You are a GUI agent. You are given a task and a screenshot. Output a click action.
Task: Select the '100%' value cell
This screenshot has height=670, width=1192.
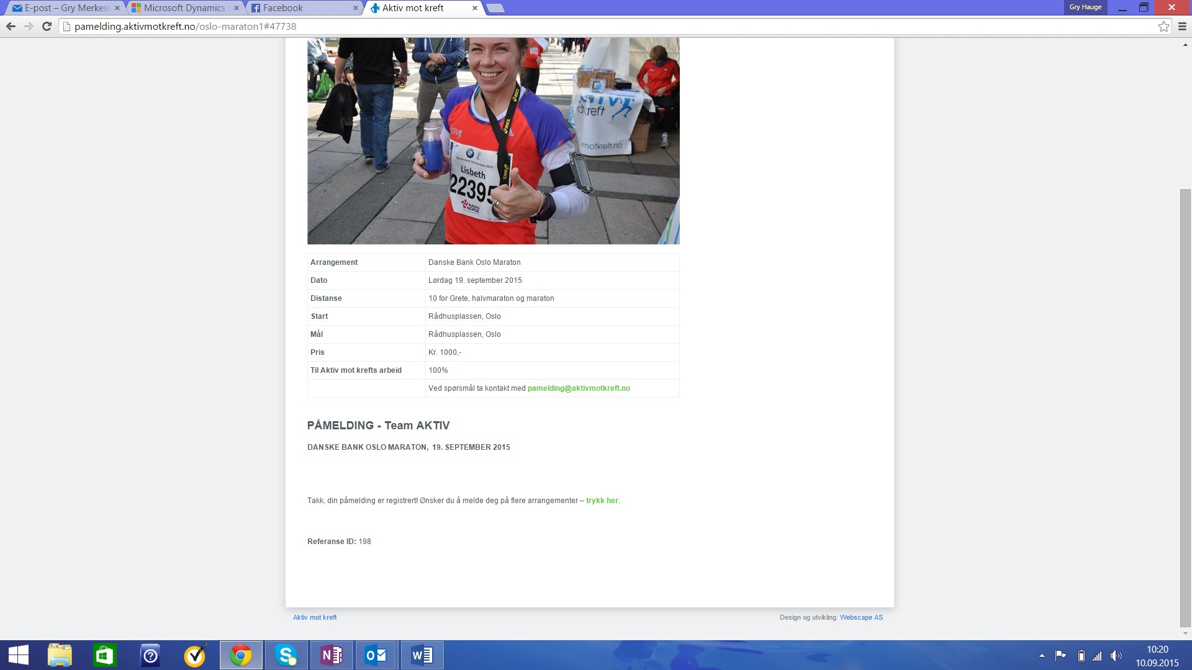click(553, 370)
